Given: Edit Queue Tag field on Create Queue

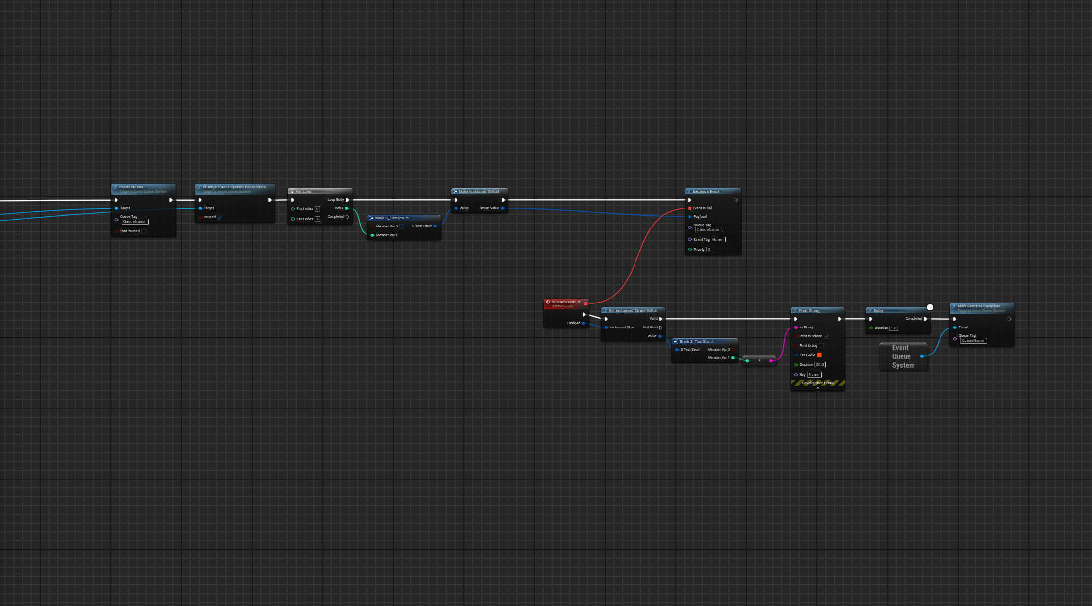Looking at the screenshot, I should [135, 222].
